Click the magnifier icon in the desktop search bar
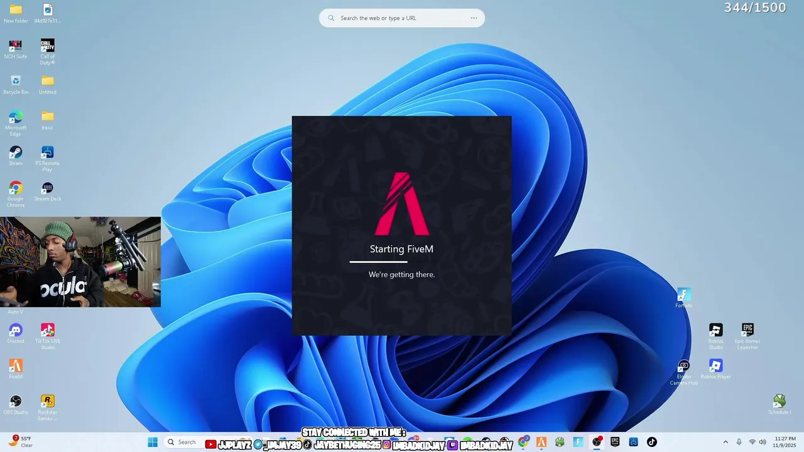804x452 pixels. coord(331,18)
